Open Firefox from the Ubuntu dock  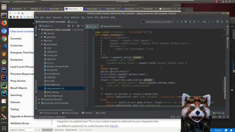(x=4, y=23)
